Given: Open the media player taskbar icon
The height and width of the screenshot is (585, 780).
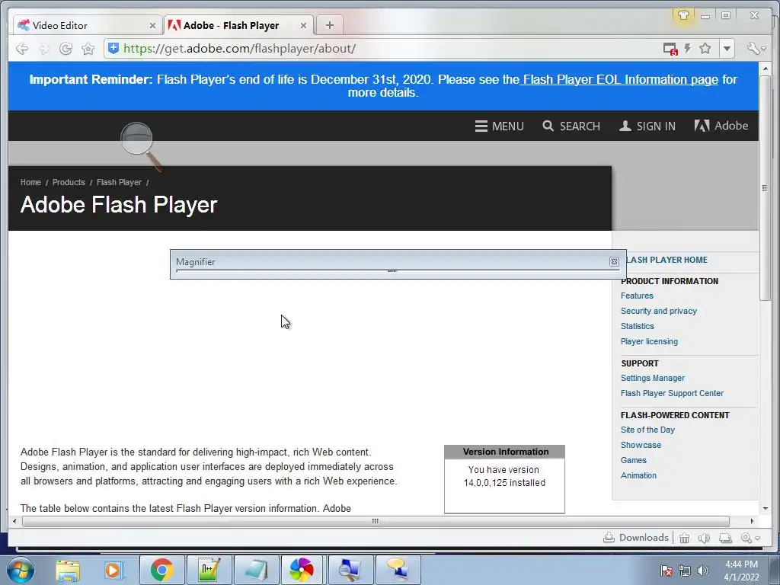Looking at the screenshot, I should 113,570.
